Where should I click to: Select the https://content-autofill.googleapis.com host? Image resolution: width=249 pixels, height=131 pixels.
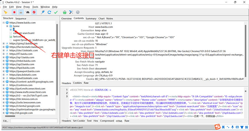click(31, 82)
